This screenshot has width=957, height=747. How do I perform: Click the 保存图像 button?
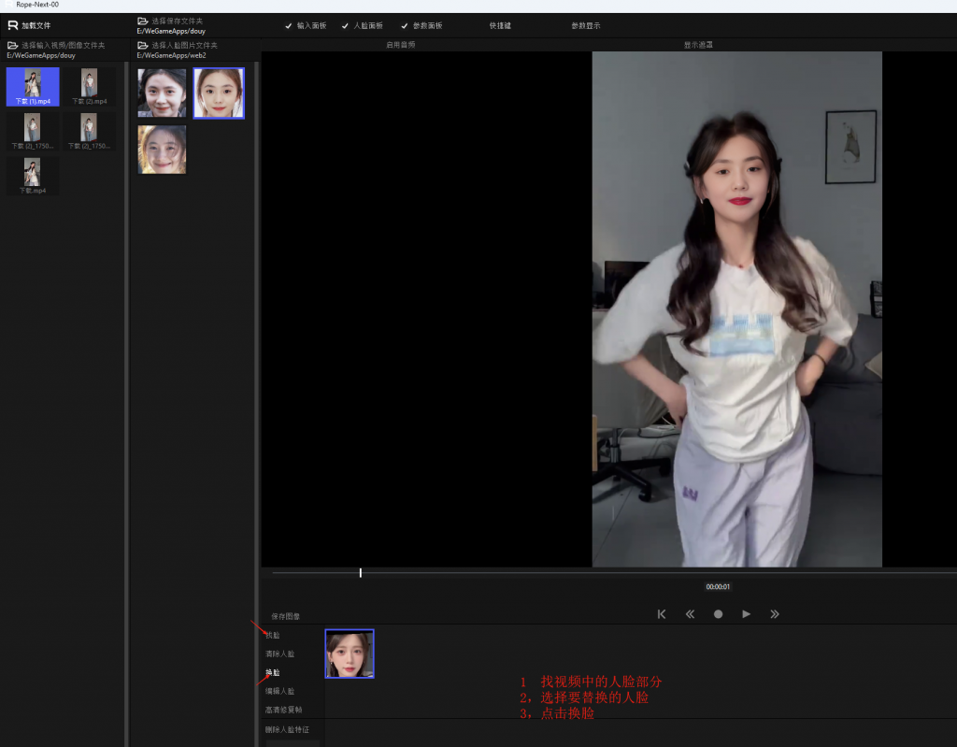click(x=286, y=616)
